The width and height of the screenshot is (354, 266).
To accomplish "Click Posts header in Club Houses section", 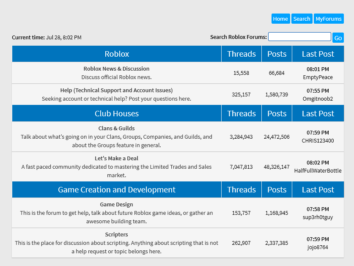I will tap(277, 114).
